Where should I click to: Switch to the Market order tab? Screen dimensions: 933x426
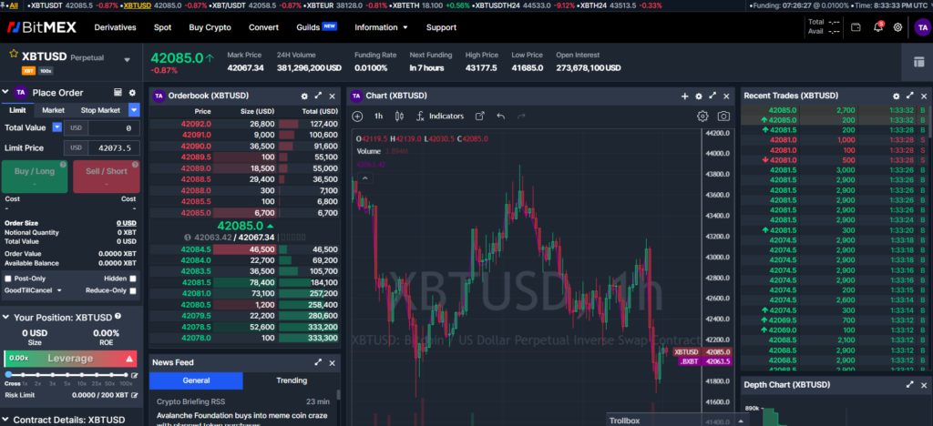(x=54, y=110)
